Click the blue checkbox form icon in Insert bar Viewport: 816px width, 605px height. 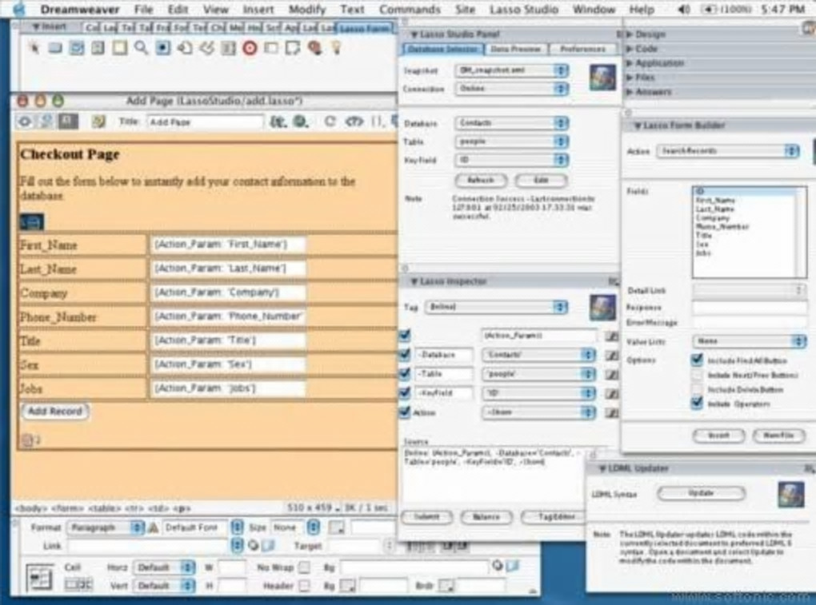click(x=77, y=48)
